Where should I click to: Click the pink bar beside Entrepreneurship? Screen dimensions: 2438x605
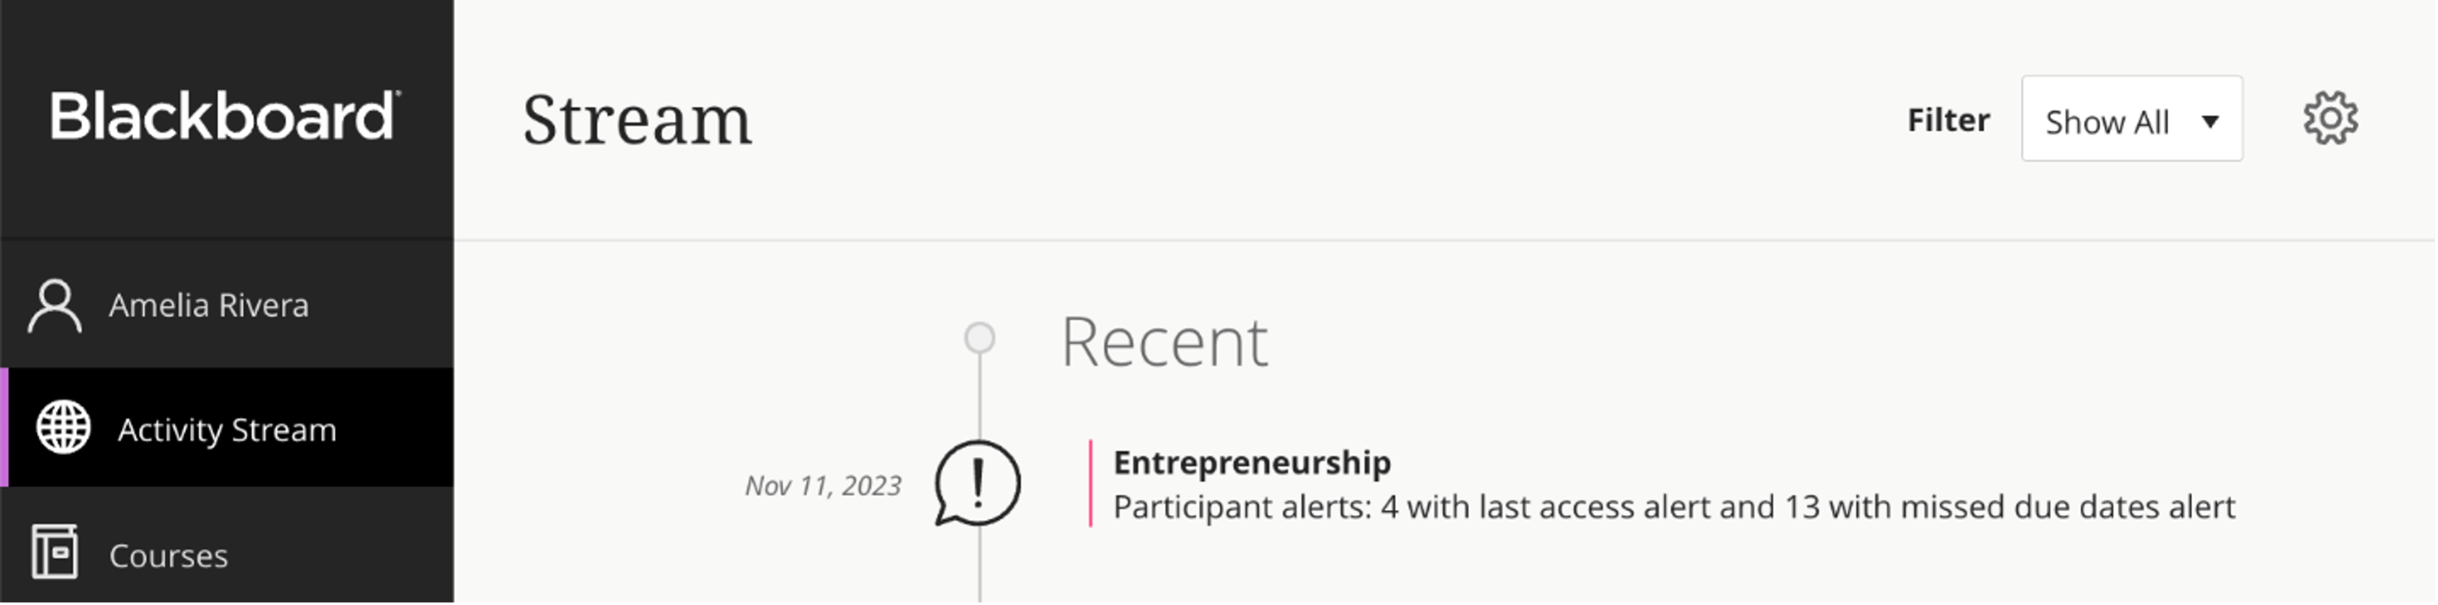pyautogui.click(x=1090, y=483)
